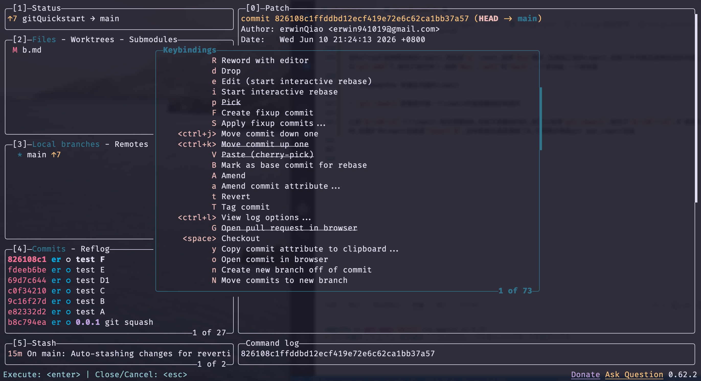Click the '1 of 27' commits counter

point(209,333)
